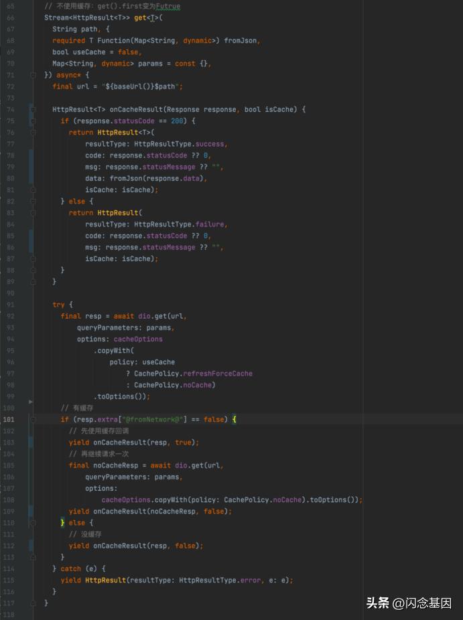Viewport: 463px width, 620px height.
Task: Click 'yield onCacheResult(noCacheResp, false)' on line 109
Action: tap(148, 512)
